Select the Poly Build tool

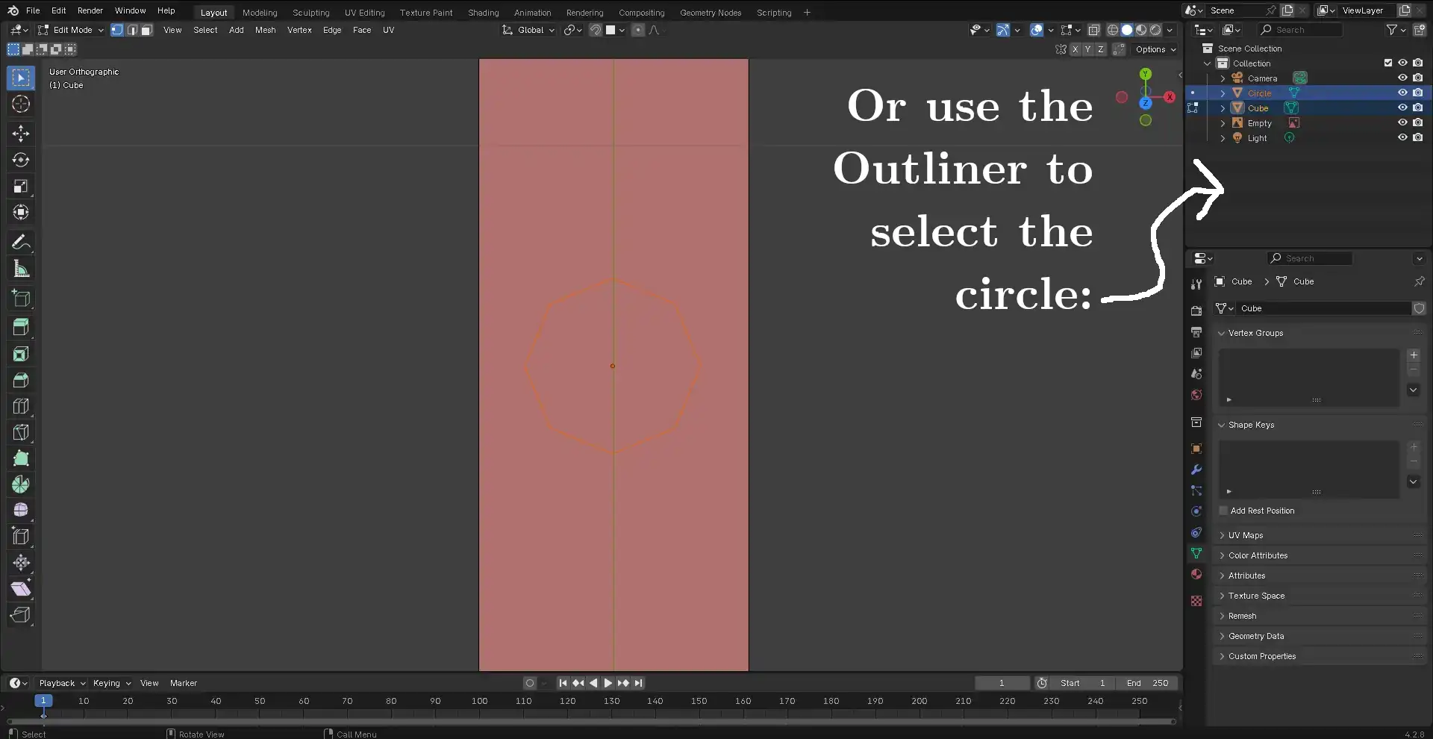(x=21, y=458)
